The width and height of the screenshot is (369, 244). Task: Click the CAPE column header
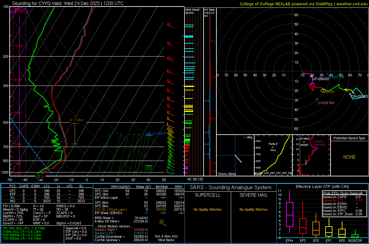pos(24,186)
